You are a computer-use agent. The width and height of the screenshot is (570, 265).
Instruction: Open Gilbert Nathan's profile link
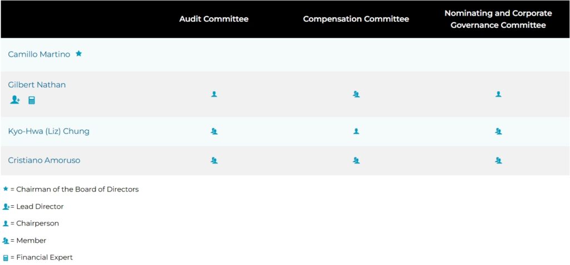(37, 85)
